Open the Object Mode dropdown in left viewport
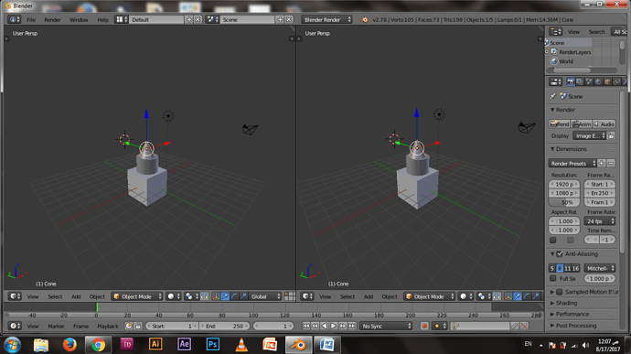631x354 pixels. pyautogui.click(x=137, y=296)
